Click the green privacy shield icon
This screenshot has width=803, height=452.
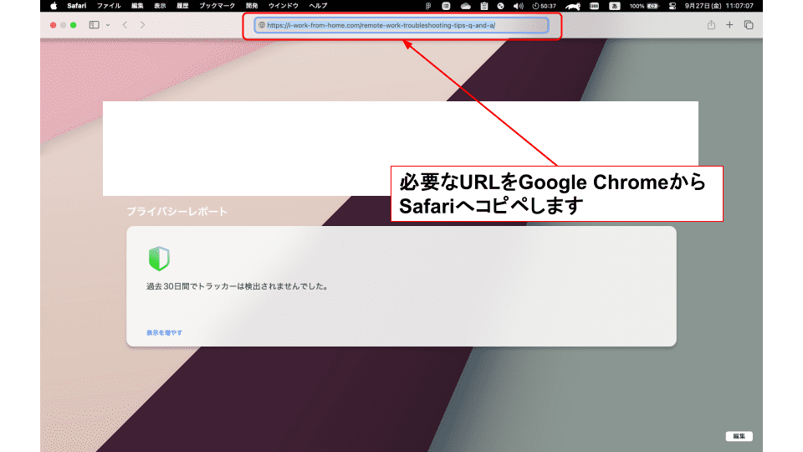[158, 259]
